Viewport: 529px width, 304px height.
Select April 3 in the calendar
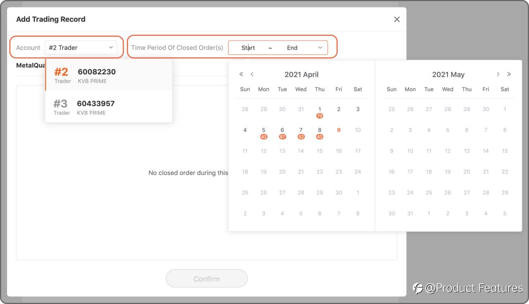358,109
